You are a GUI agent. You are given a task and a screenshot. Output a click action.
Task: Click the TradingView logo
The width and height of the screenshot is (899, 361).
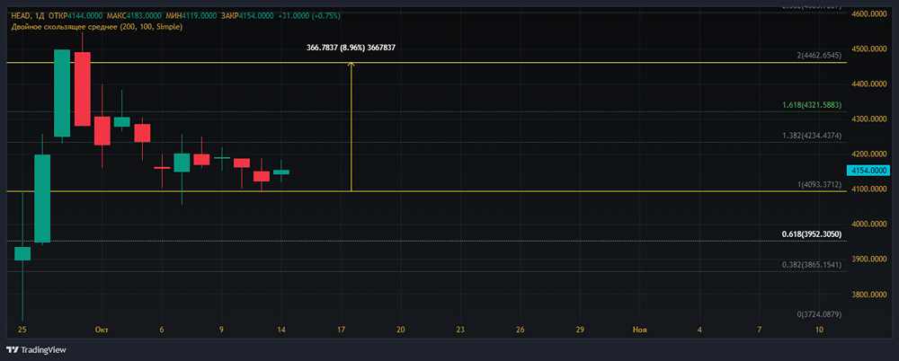[36, 349]
